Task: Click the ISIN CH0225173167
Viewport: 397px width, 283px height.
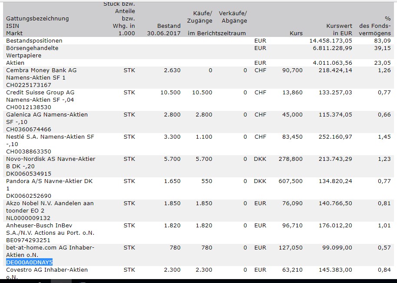Action: [x=29, y=85]
